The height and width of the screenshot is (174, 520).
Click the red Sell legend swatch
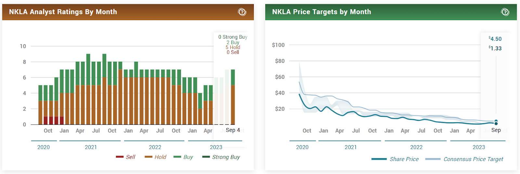120,157
